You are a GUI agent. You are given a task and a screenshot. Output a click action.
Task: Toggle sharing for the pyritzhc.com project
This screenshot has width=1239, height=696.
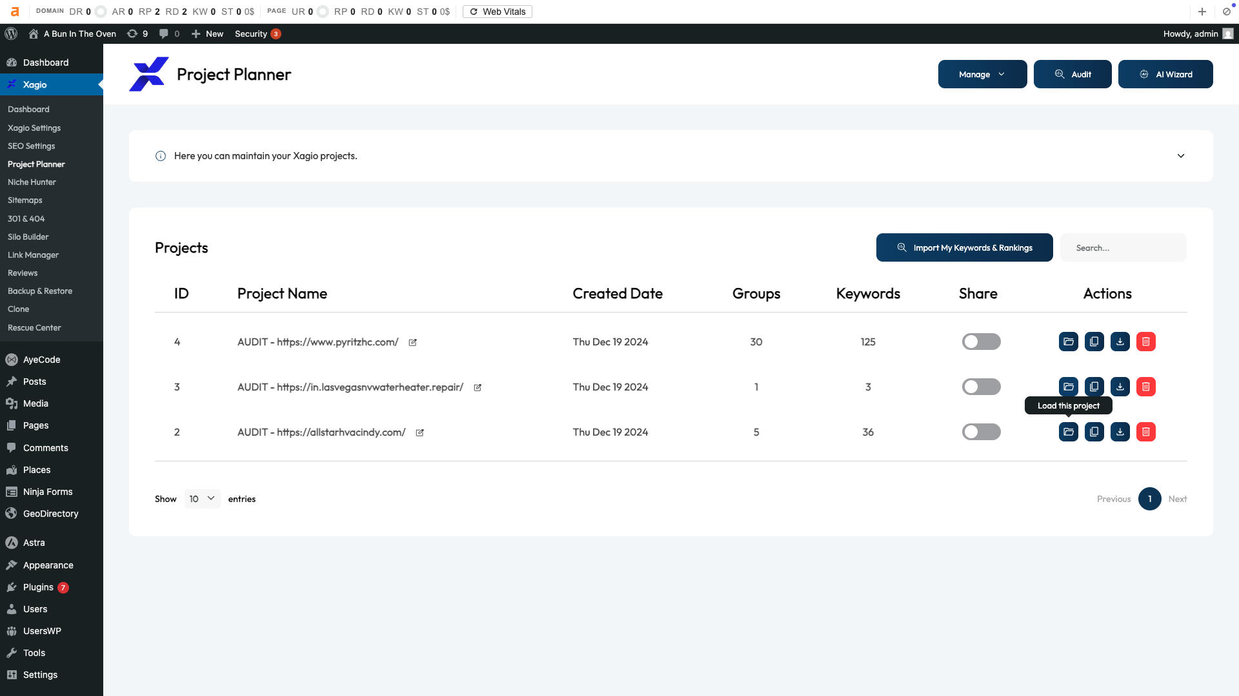point(981,342)
